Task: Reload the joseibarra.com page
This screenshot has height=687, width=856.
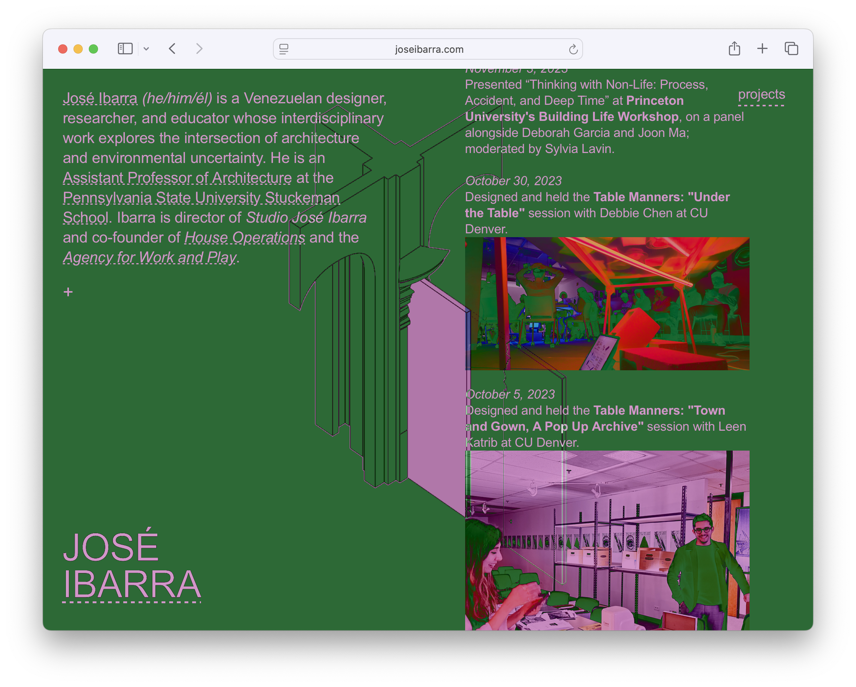Action: [573, 49]
